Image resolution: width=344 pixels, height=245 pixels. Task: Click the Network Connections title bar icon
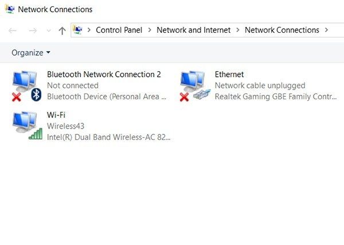tap(10, 9)
